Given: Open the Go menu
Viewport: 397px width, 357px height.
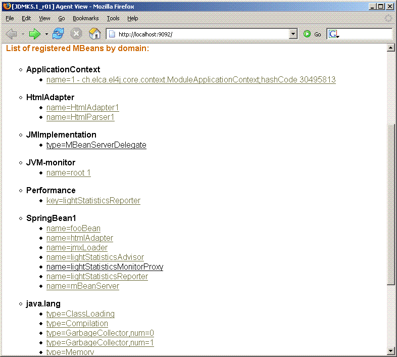Looking at the screenshot, I should point(62,18).
